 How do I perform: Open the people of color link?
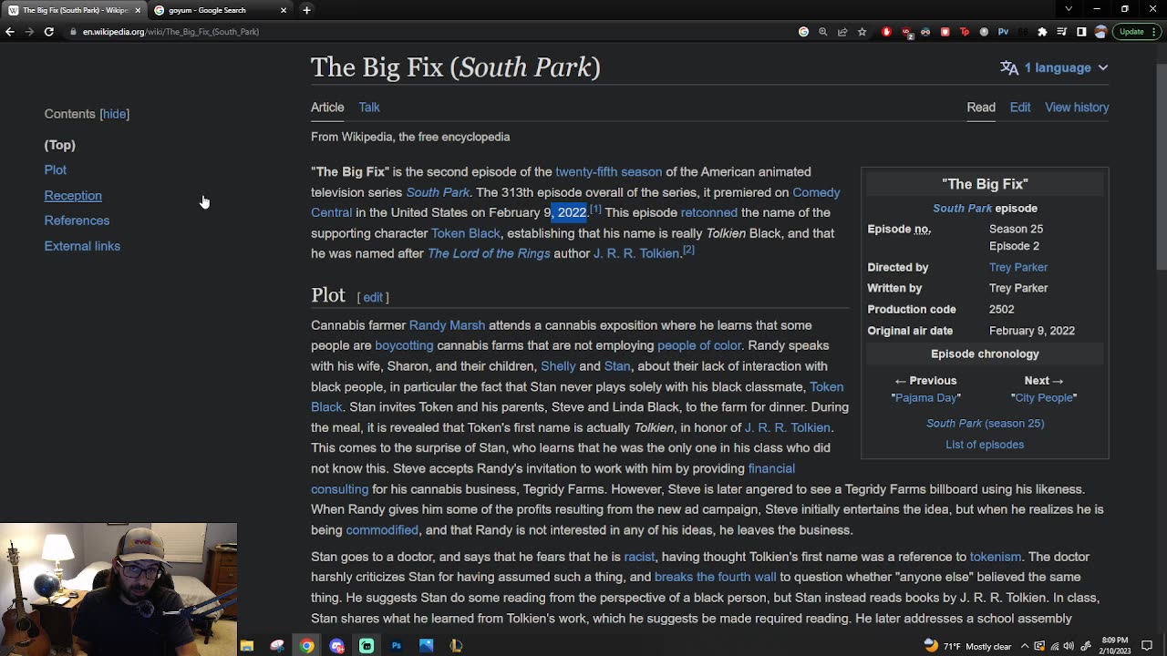click(699, 345)
